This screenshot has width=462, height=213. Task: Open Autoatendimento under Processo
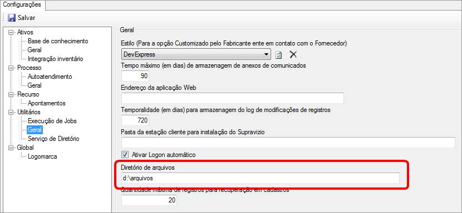pos(50,77)
